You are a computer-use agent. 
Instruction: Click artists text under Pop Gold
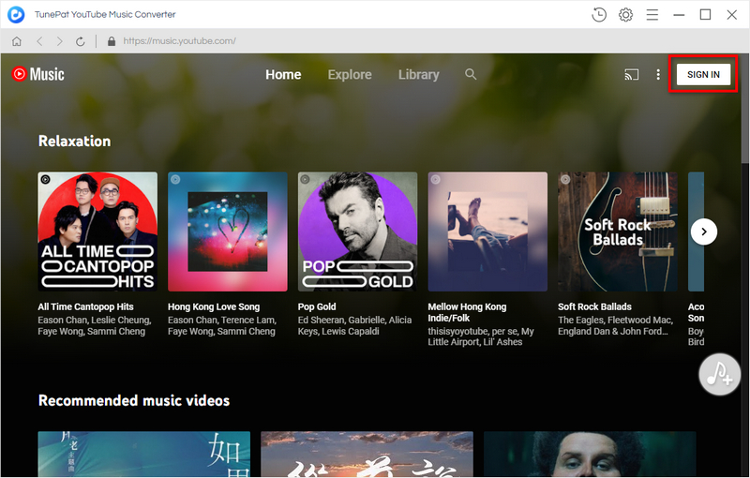click(355, 326)
